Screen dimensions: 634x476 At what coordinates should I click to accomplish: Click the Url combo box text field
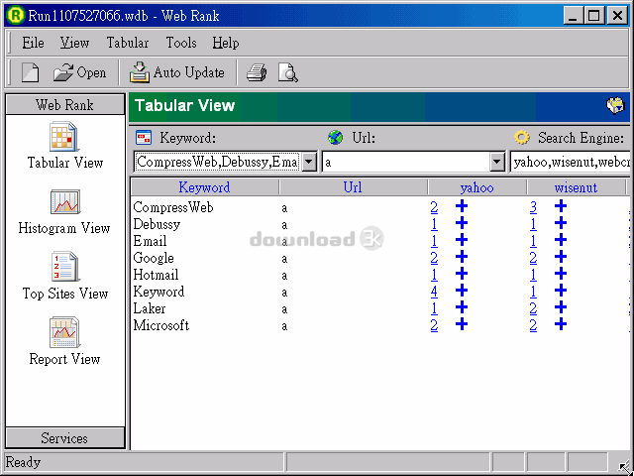[x=406, y=163]
